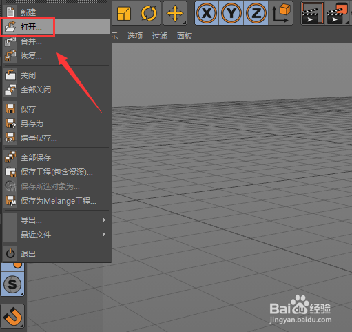Select 合并... (Merge) menu entry
352x332 pixels.
click(56, 41)
